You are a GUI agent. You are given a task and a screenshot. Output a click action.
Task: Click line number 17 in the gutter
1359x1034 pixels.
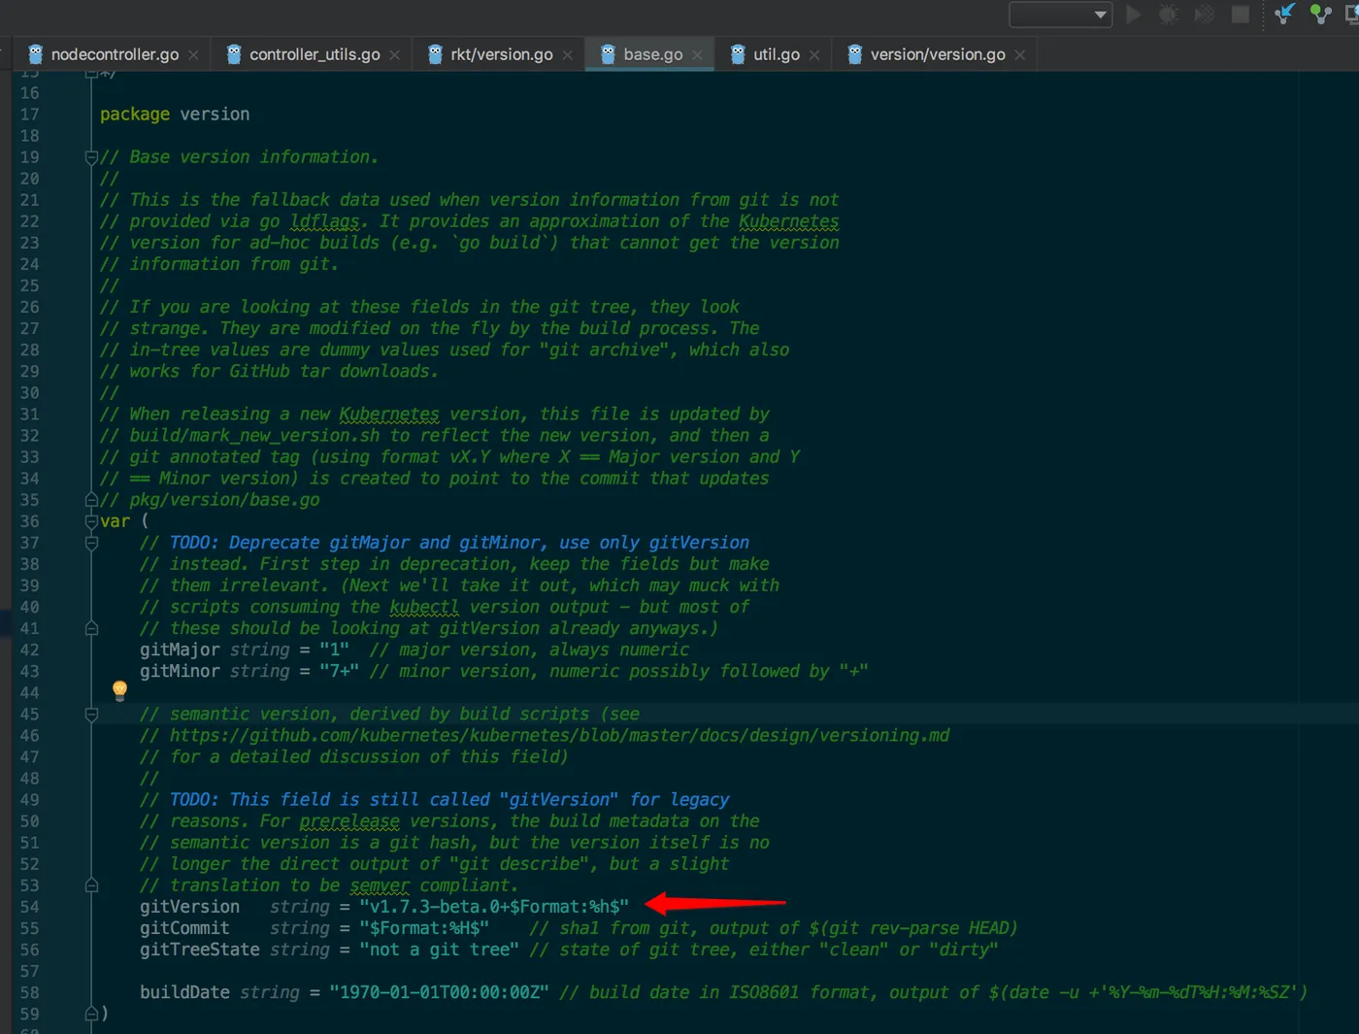click(30, 115)
